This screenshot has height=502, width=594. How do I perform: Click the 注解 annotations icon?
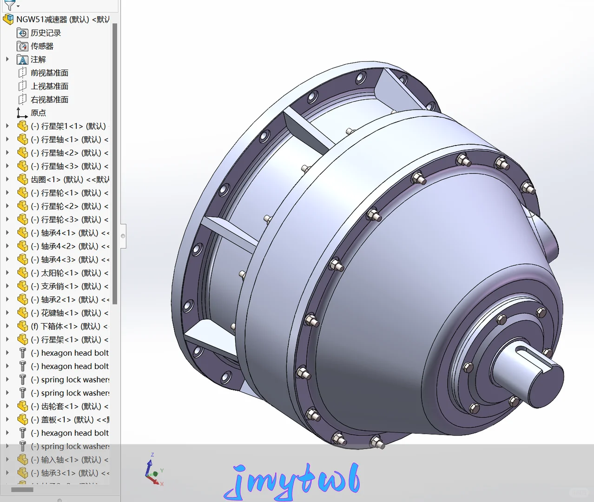pyautogui.click(x=22, y=59)
